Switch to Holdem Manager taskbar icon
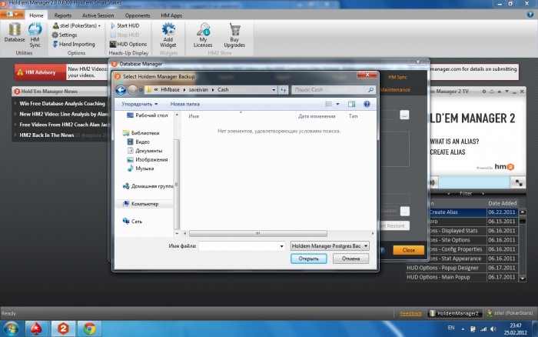538x337 pixels. pyautogui.click(x=63, y=329)
